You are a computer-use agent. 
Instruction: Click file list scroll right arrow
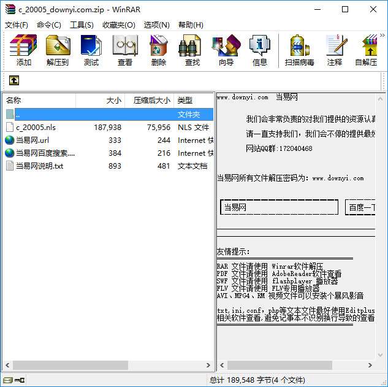click(208, 365)
